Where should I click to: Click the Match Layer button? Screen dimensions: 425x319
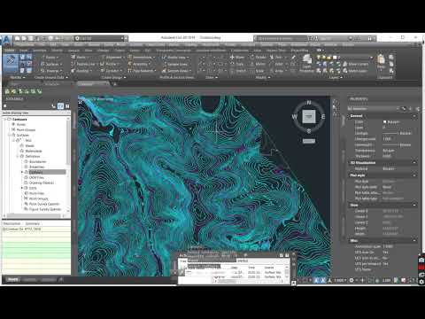pyautogui.click(x=355, y=71)
